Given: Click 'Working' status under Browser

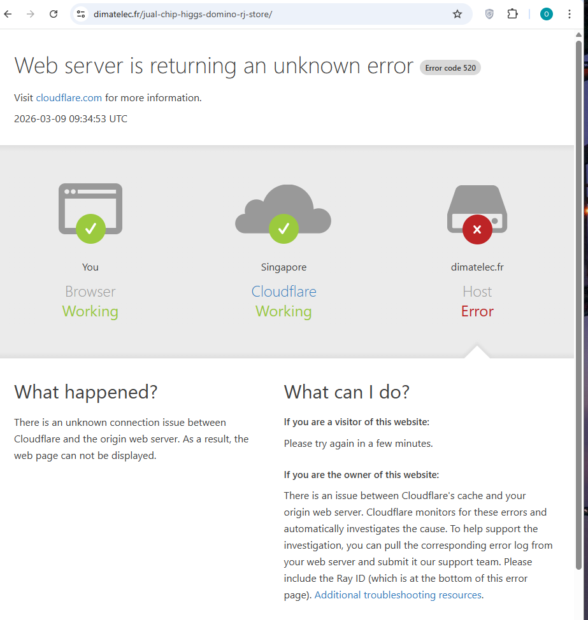Looking at the screenshot, I should click(x=90, y=311).
